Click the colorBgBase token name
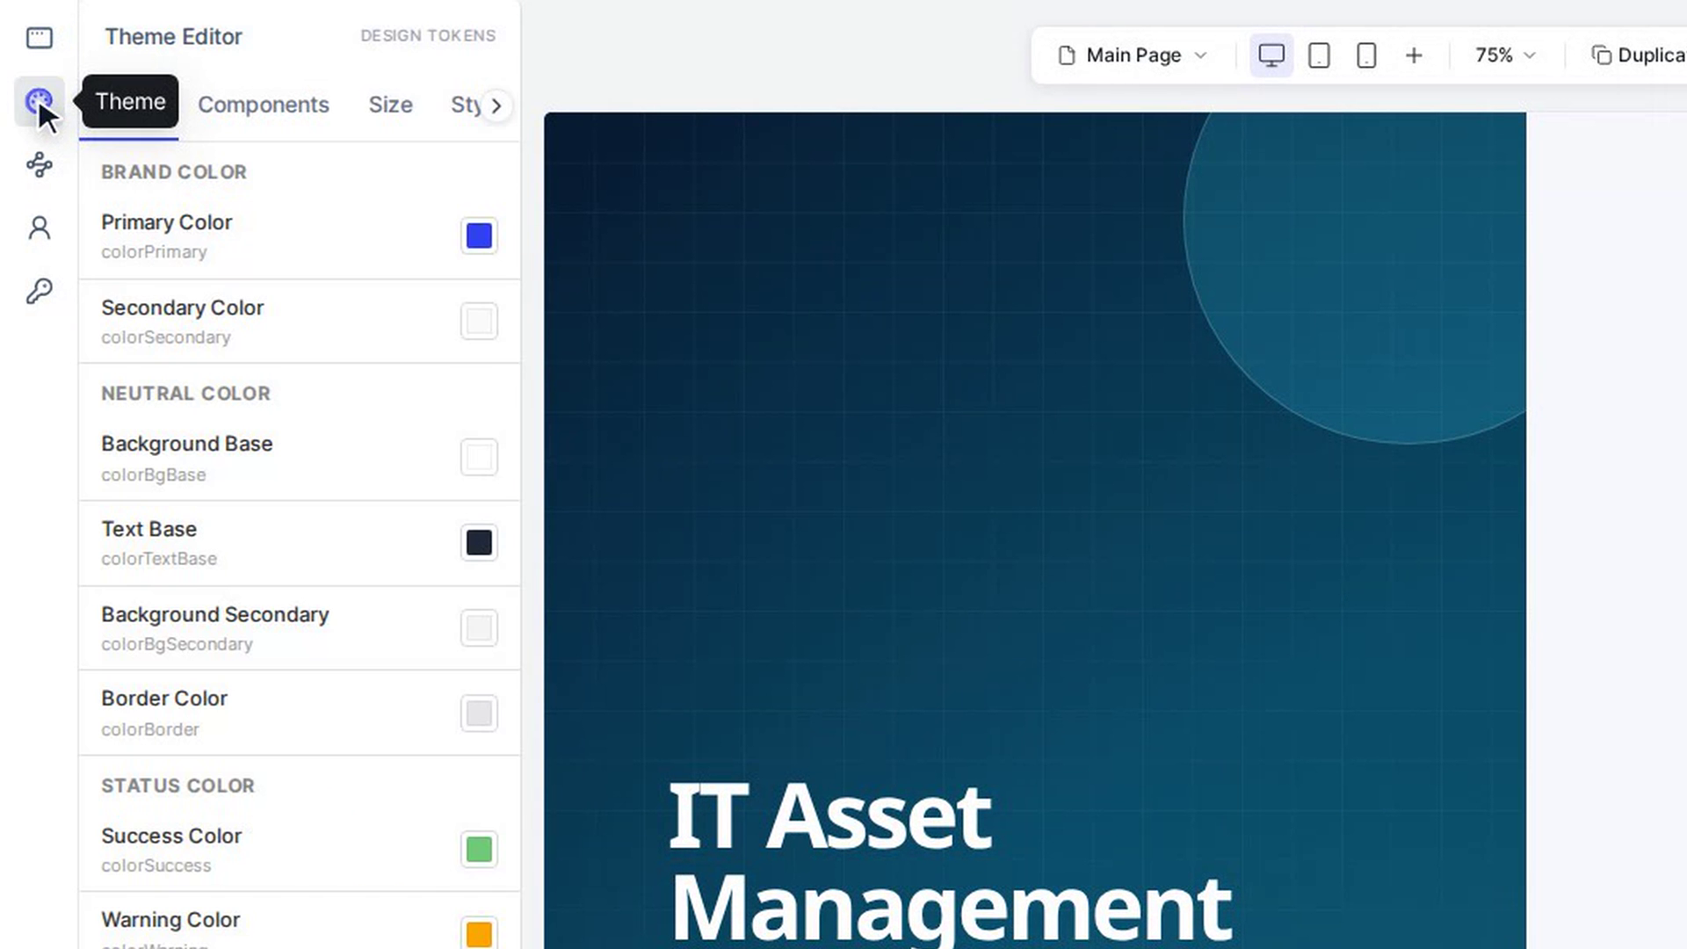The height and width of the screenshot is (949, 1687). pyautogui.click(x=153, y=475)
